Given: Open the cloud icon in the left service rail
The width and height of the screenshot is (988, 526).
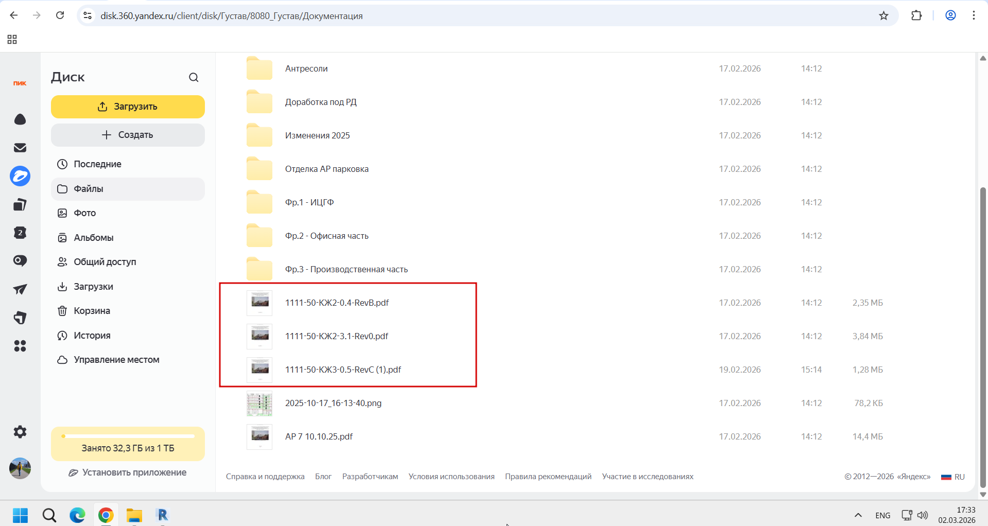Looking at the screenshot, I should (20, 119).
